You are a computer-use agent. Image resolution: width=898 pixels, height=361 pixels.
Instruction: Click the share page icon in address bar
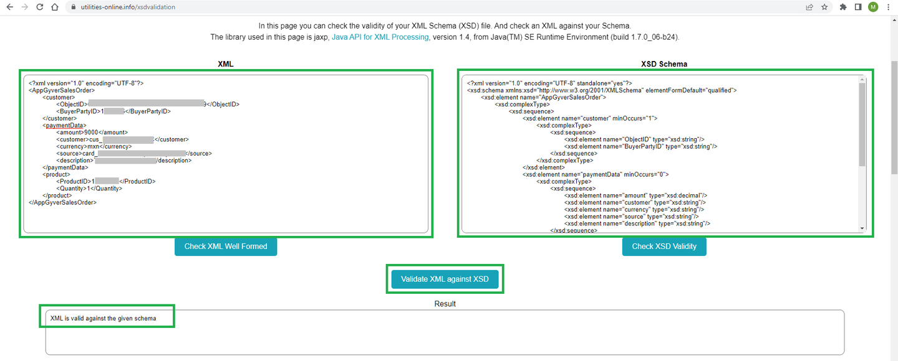pos(809,7)
